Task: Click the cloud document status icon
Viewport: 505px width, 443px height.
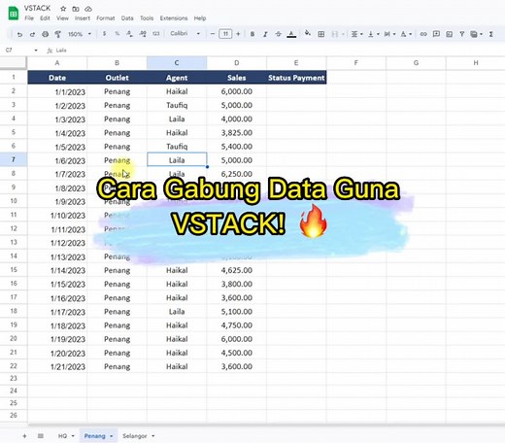Action: pyautogui.click(x=88, y=9)
